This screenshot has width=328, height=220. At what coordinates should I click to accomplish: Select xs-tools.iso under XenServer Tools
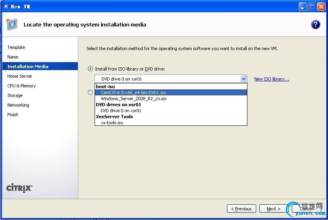(171, 123)
